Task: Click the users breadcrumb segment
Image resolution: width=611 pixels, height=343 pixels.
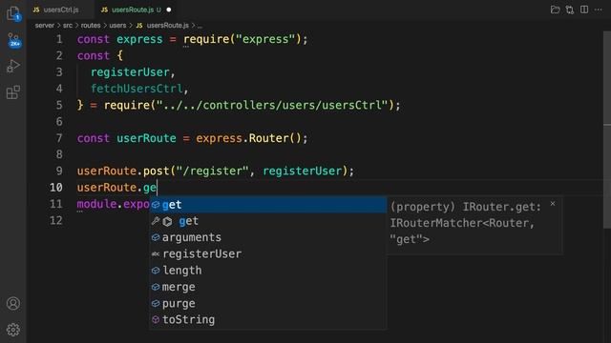Action: [117, 26]
